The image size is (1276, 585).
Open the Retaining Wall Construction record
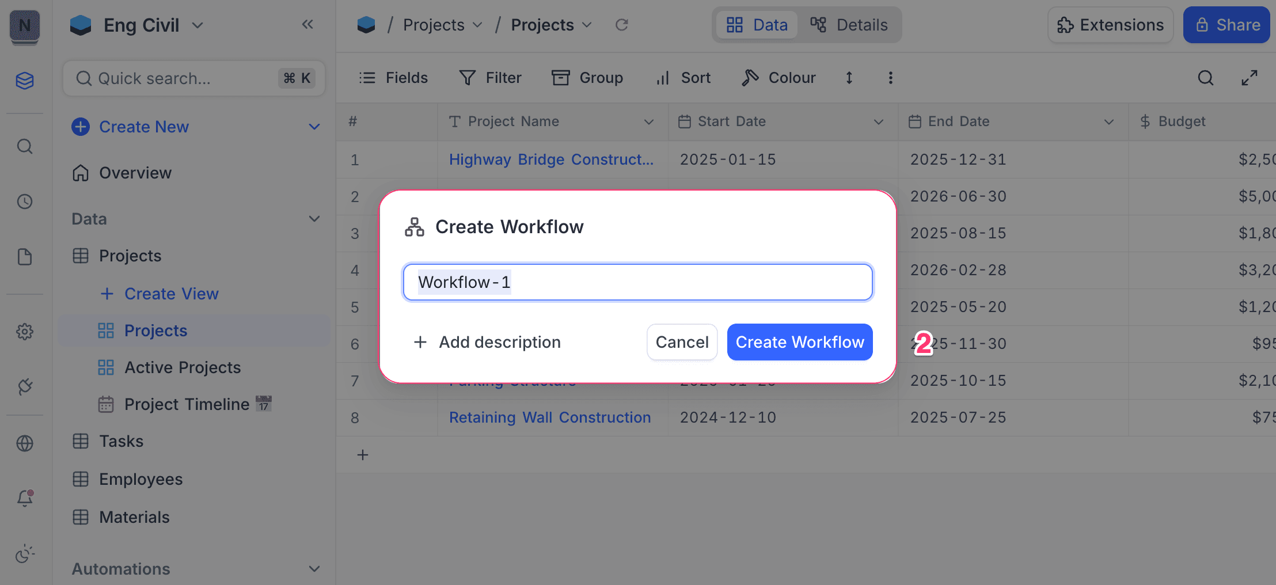[549, 417]
